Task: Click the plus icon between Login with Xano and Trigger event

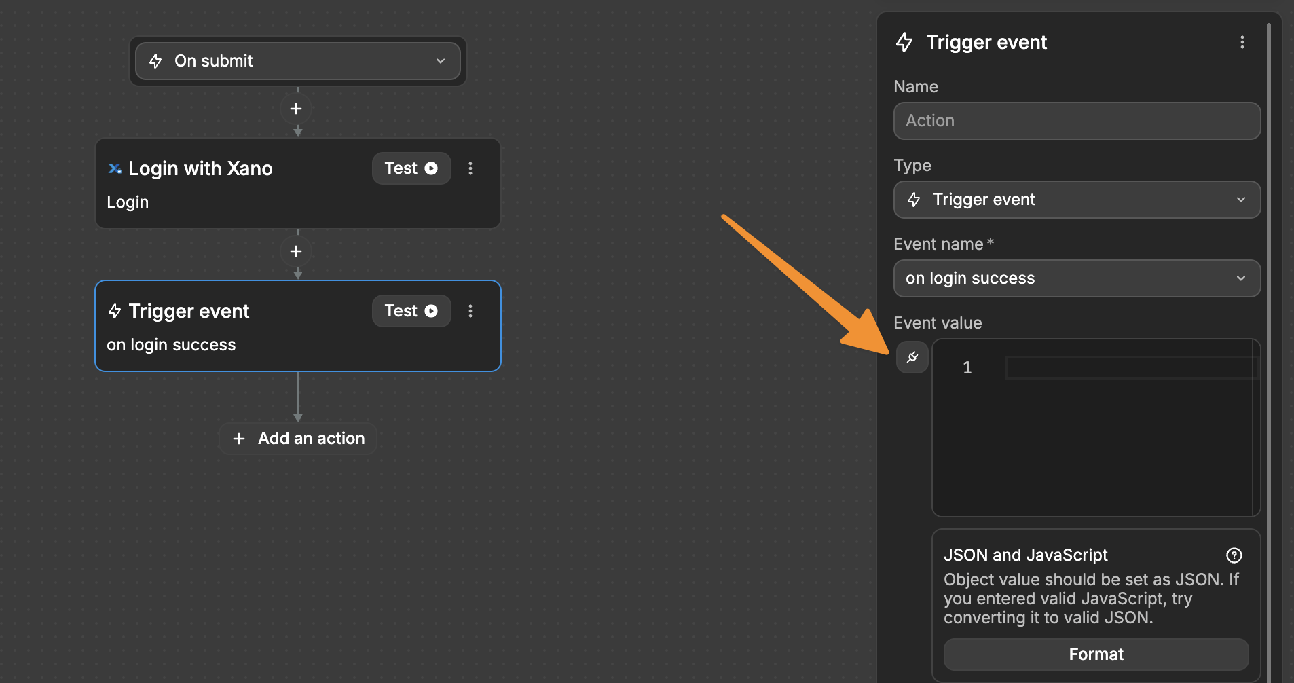Action: click(297, 251)
